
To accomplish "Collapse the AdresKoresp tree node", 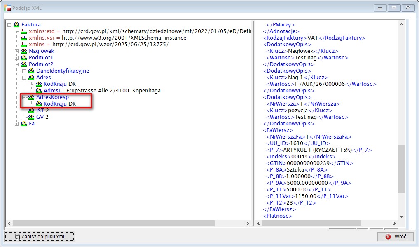I will coord(24,97).
